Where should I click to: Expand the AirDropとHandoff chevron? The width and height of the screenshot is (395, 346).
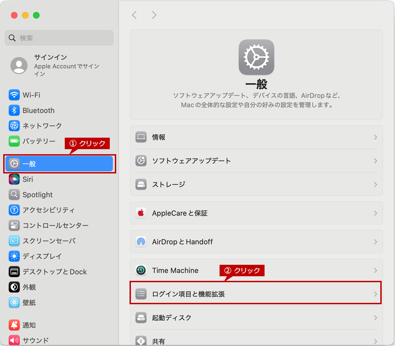(375, 242)
